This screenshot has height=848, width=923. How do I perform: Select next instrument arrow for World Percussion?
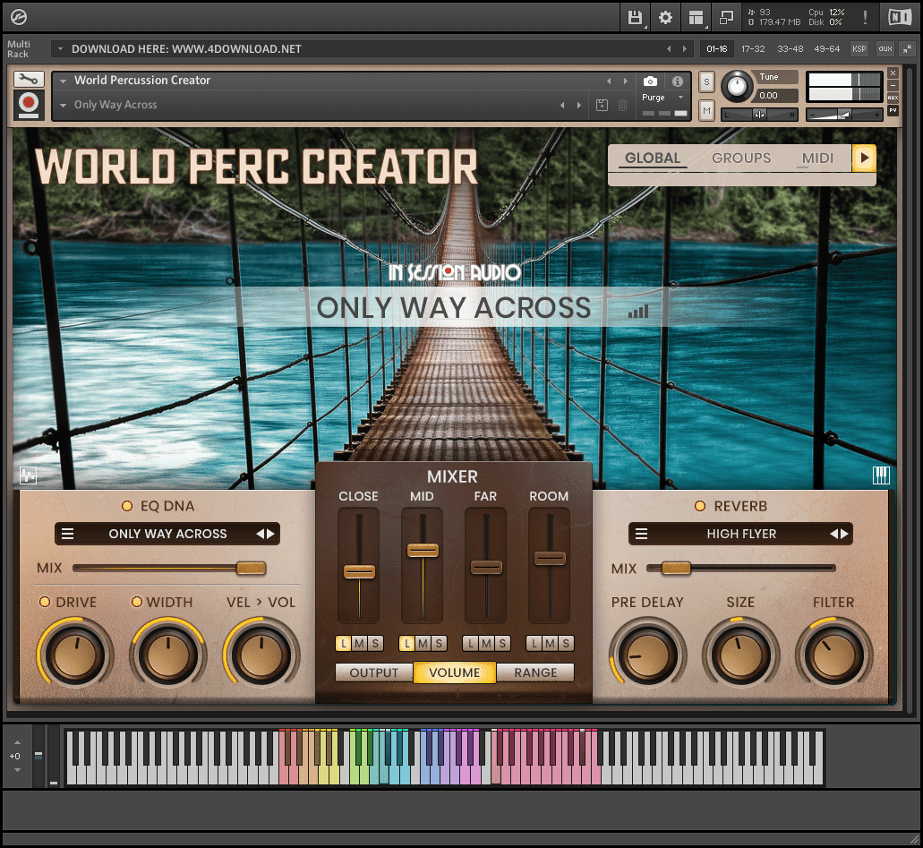[625, 81]
